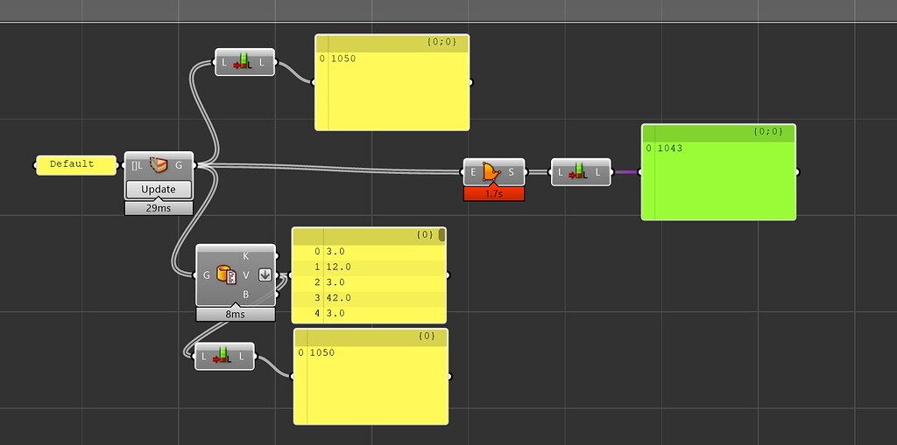This screenshot has height=445, width=897.
Task: Click the 29ms profiler label
Action: point(159,208)
